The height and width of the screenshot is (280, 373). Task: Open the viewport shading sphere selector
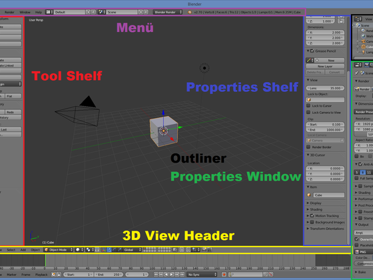79,250
